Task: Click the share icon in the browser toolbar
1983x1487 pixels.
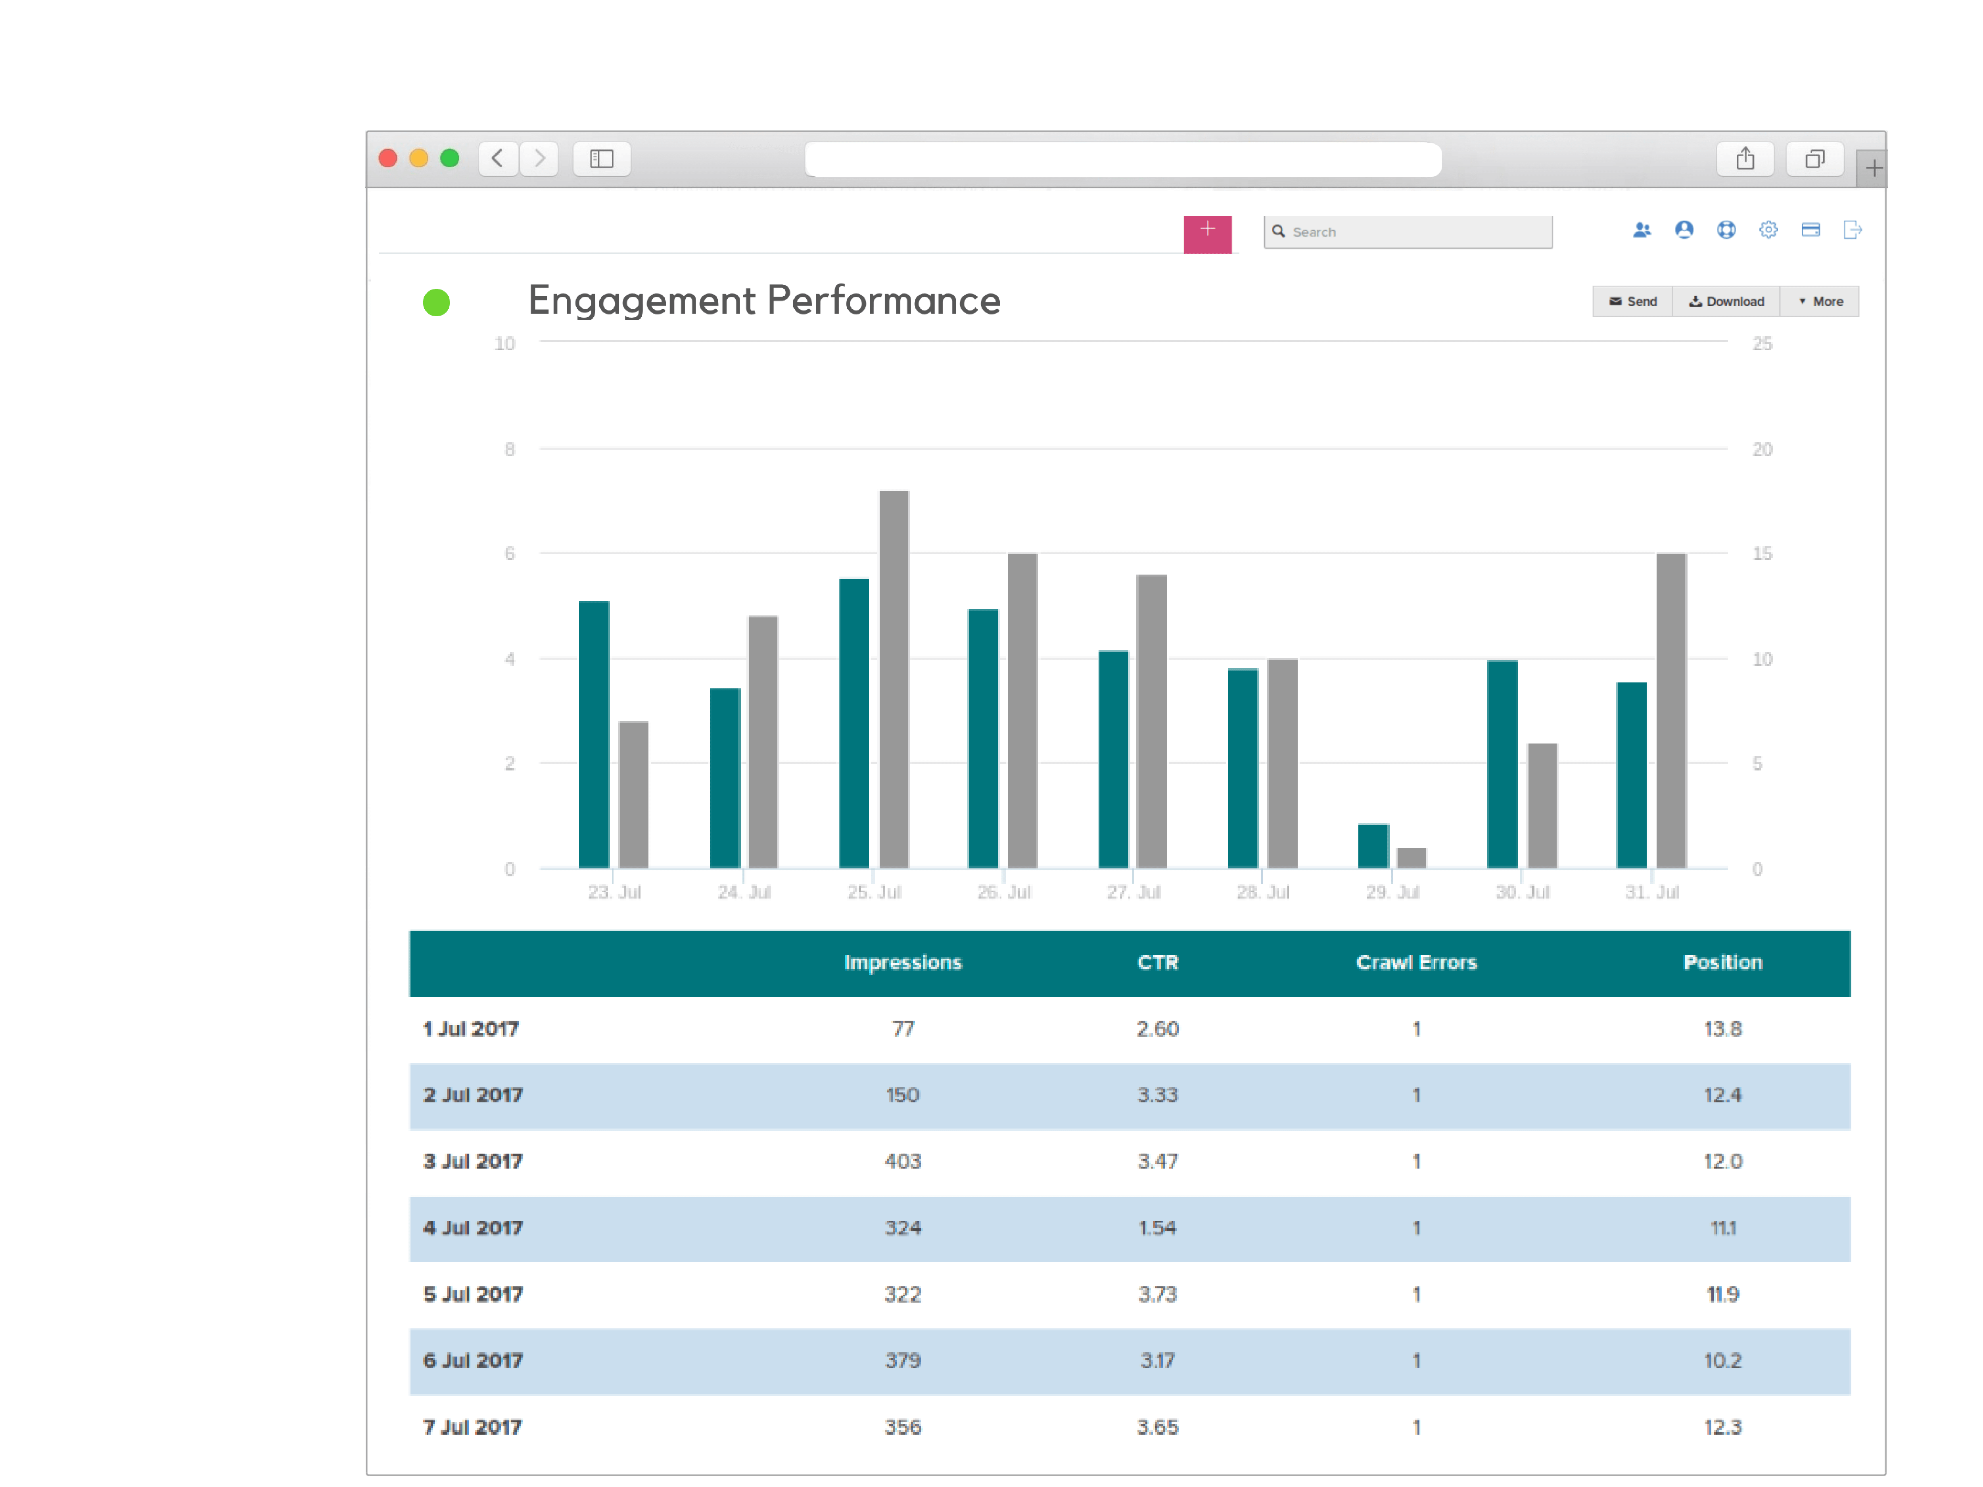Action: 1745,158
